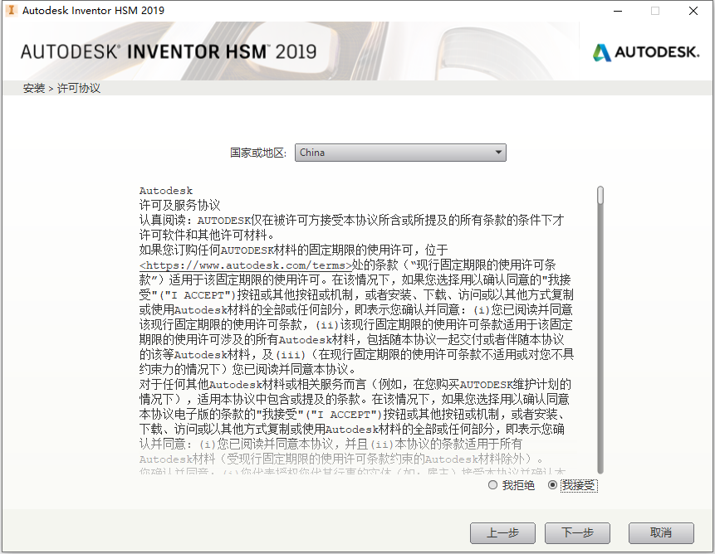Viewport: 715px width, 554px height.
Task: Click the first line 'Autodesk' of the agreement
Action: click(x=166, y=191)
